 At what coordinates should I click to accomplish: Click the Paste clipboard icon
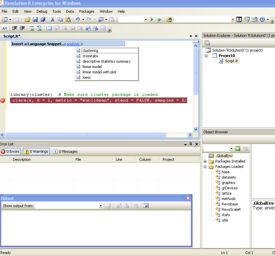click(x=68, y=20)
